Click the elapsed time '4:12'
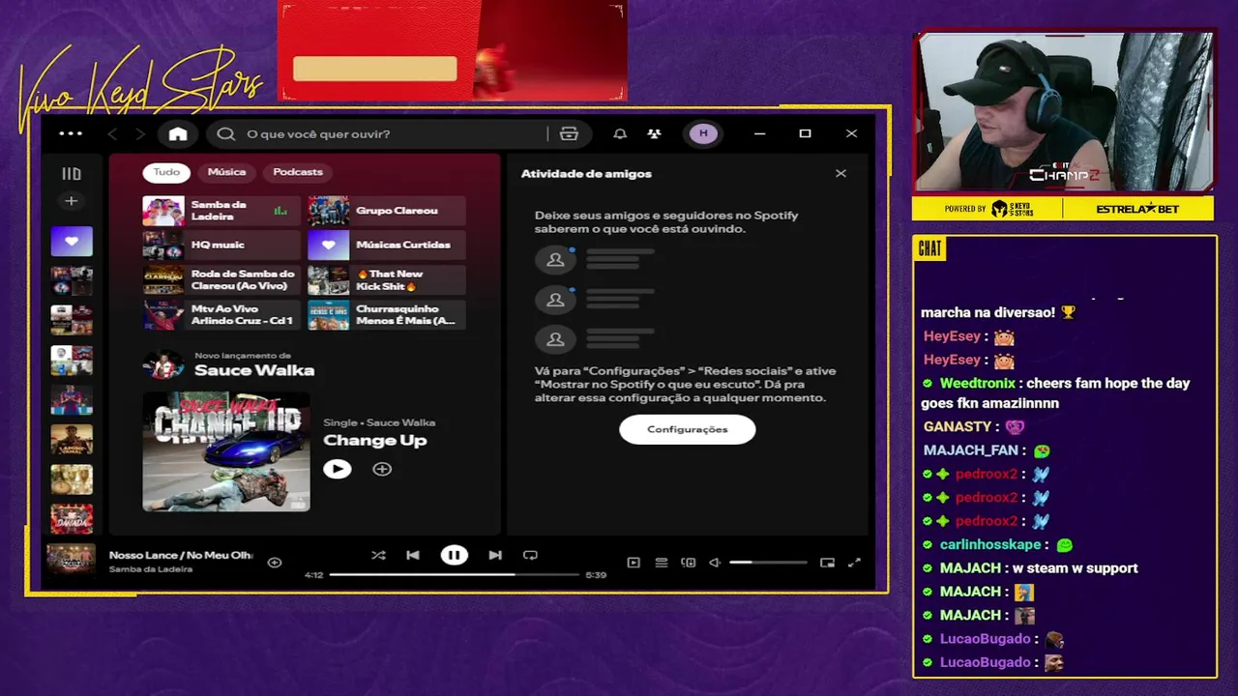The width and height of the screenshot is (1238, 696). [313, 575]
